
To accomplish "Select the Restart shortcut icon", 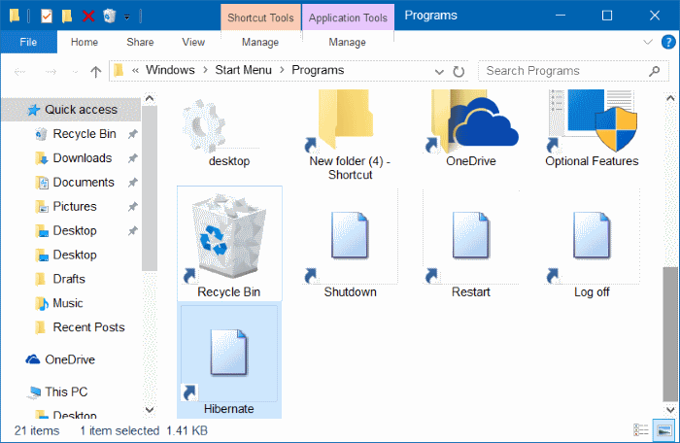I will coord(470,235).
